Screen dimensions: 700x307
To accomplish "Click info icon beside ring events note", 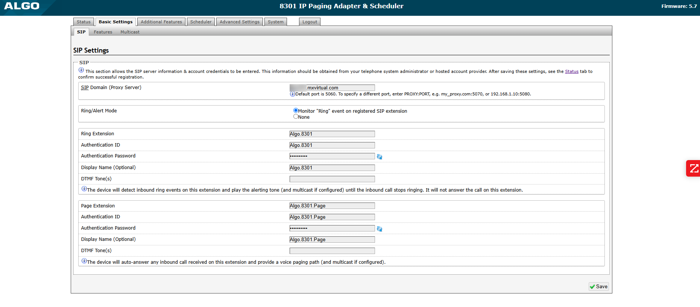I will click(84, 189).
